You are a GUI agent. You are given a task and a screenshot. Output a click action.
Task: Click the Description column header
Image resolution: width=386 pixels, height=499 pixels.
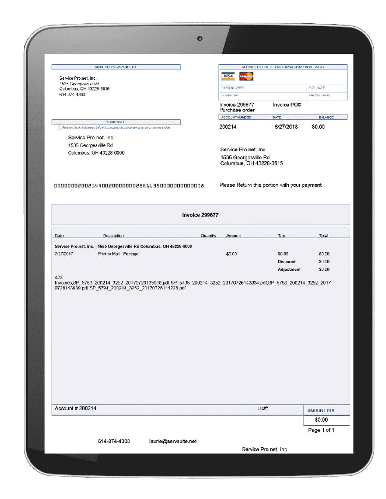pos(113,236)
